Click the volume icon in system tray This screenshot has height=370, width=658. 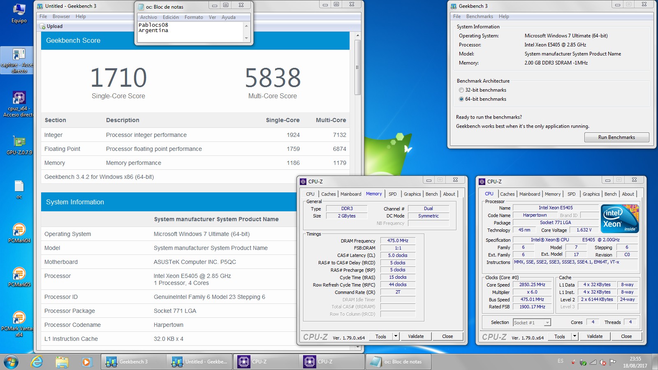[x=603, y=362]
